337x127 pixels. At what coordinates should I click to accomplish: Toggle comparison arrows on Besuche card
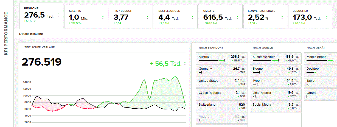click(x=58, y=15)
